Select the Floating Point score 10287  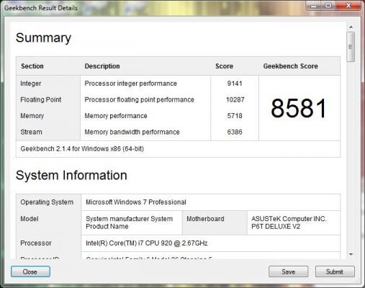coord(235,99)
